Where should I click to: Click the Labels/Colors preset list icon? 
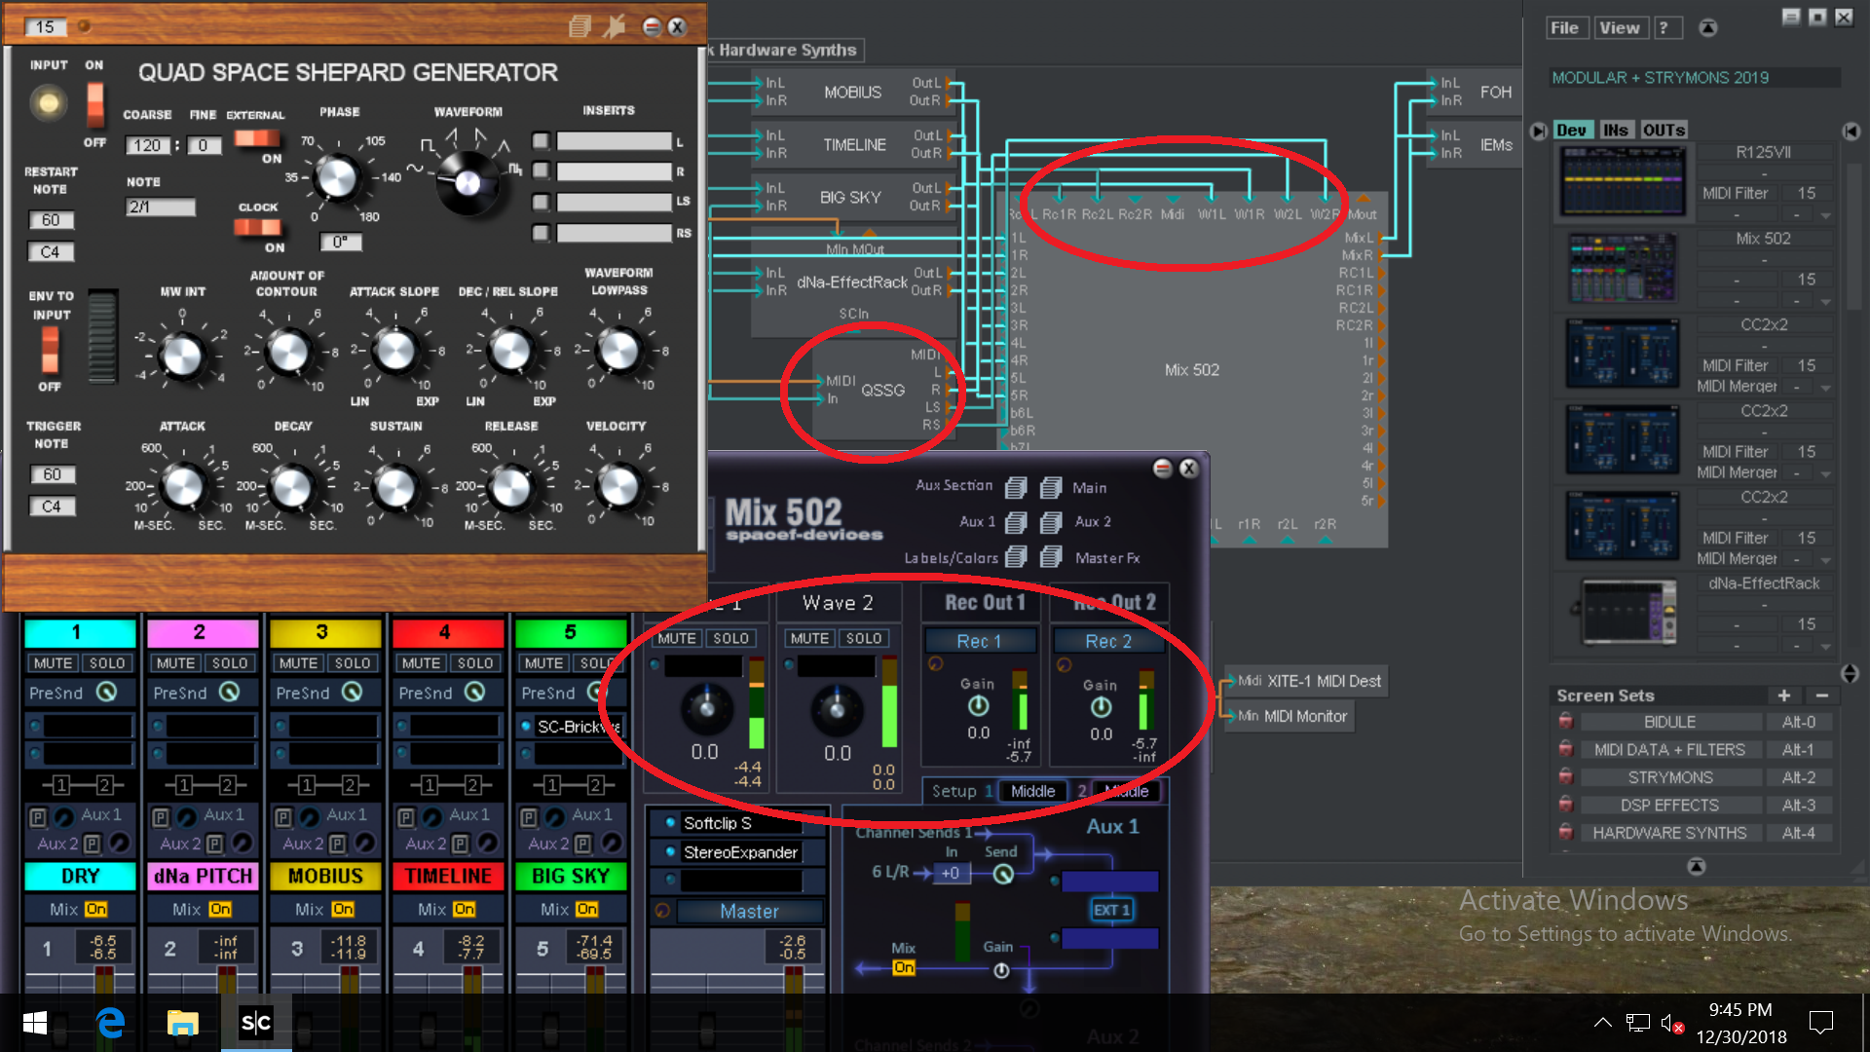[x=1016, y=557]
